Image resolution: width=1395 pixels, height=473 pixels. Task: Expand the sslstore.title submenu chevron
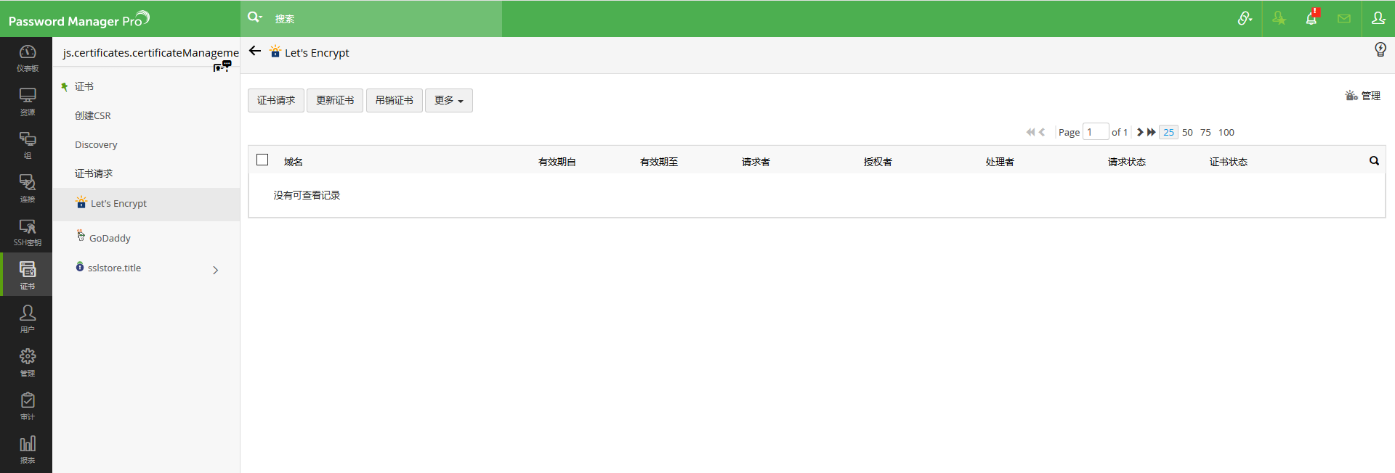[216, 270]
